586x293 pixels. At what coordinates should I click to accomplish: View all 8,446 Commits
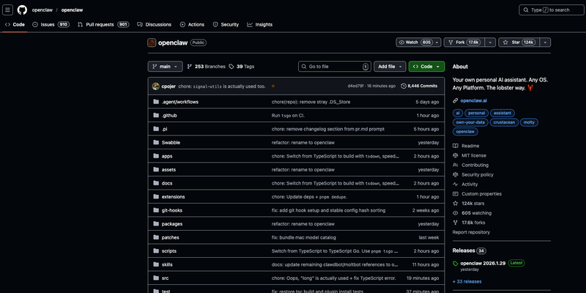[419, 86]
